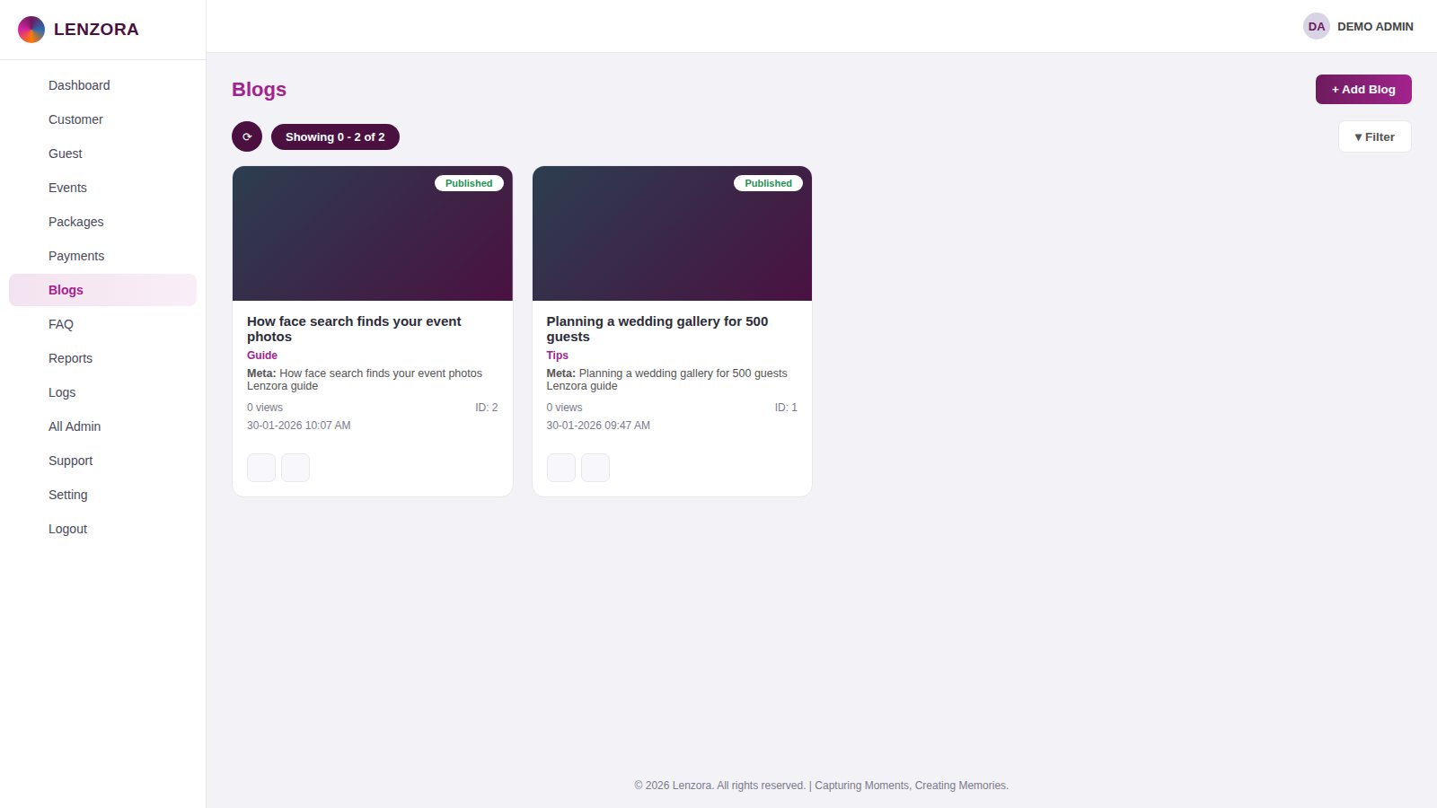Click the DEMO ADMIN user name

pyautogui.click(x=1375, y=26)
